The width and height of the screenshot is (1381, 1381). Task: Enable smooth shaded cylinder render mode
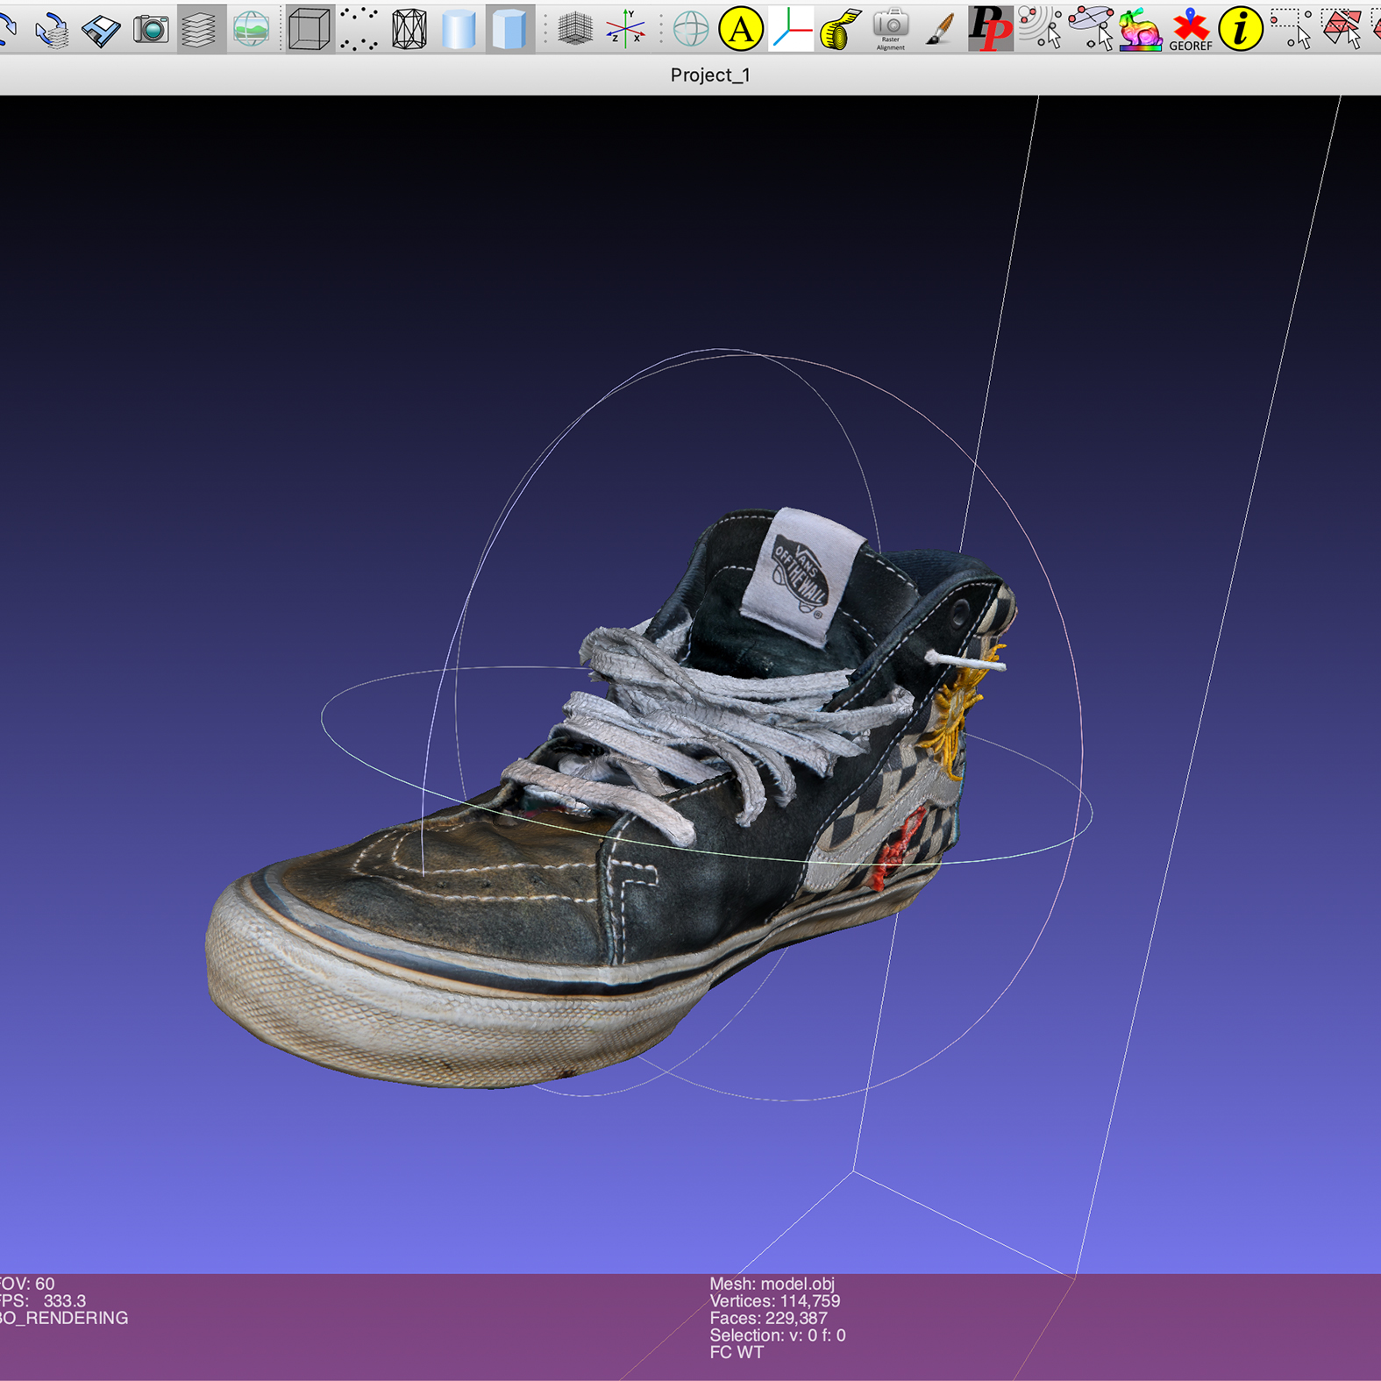coord(459,29)
